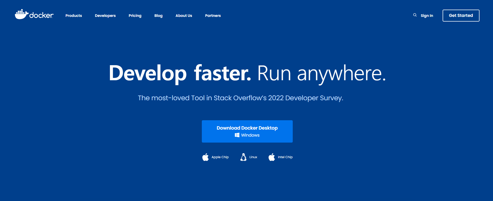The image size is (493, 201).
Task: Open the About Us menu
Action: point(184,16)
